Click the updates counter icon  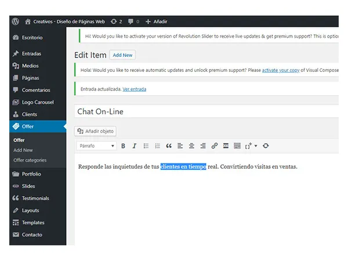click(x=114, y=21)
